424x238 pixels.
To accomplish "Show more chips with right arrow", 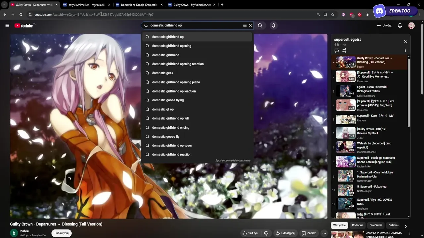I will pyautogui.click(x=405, y=226).
